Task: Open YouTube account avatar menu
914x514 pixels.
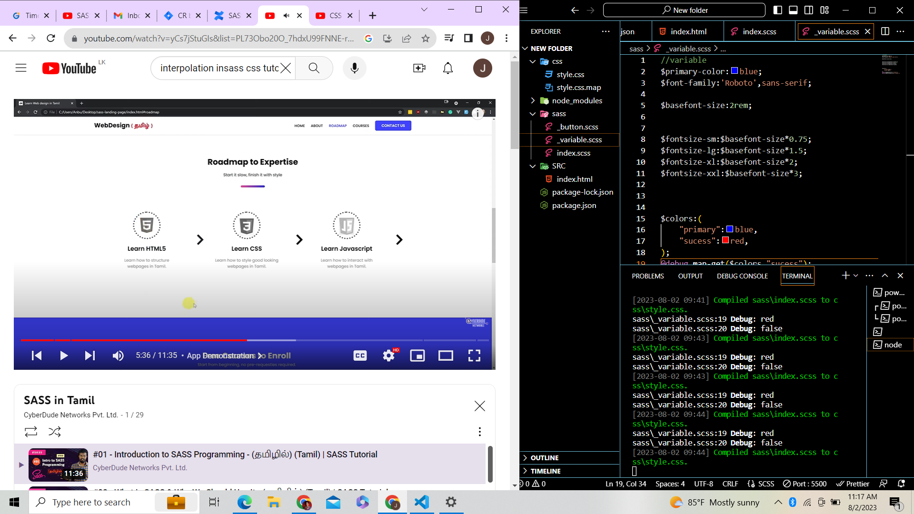Action: point(482,68)
